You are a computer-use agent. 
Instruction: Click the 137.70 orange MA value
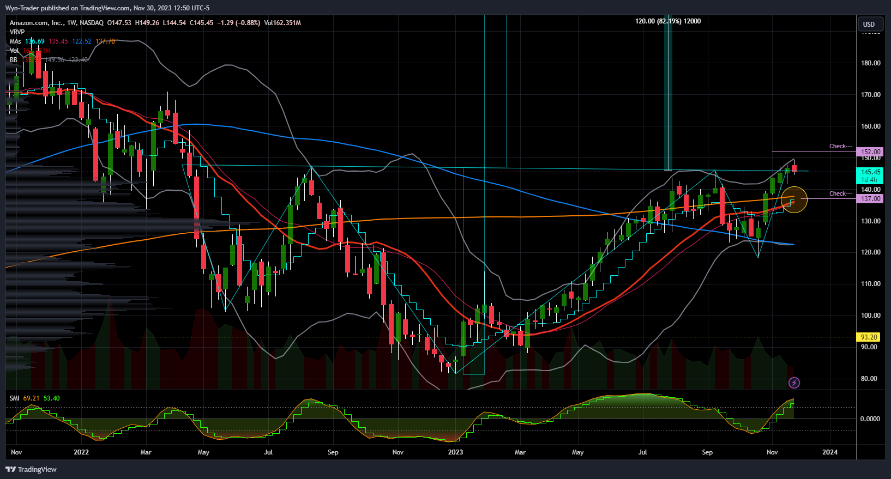tap(105, 41)
